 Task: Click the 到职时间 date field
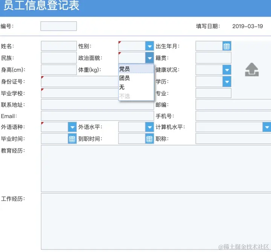click(x=132, y=139)
